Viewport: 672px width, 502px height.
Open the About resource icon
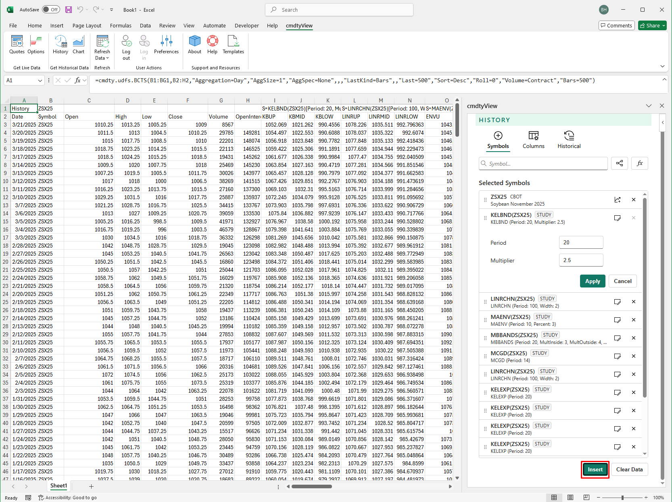tap(194, 44)
